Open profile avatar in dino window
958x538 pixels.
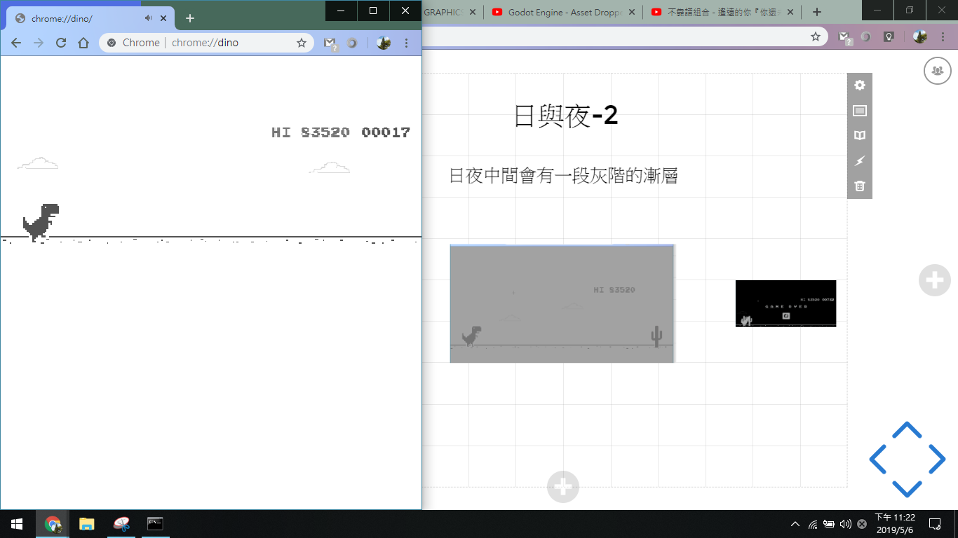tap(383, 43)
